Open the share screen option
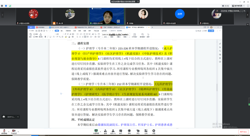250x136 pixels. 96,131
